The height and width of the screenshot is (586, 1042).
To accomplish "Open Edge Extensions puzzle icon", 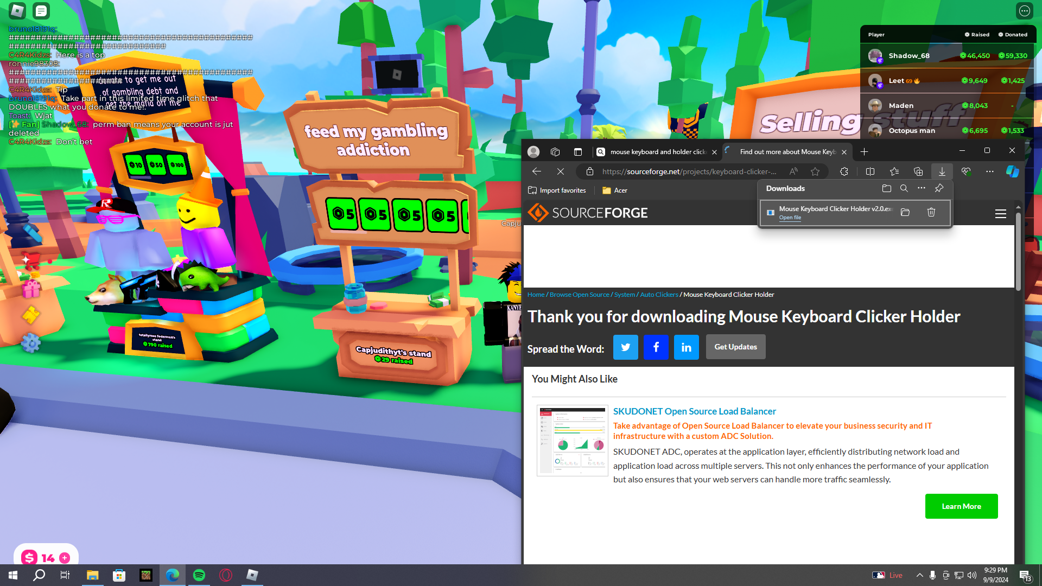I will click(x=844, y=171).
